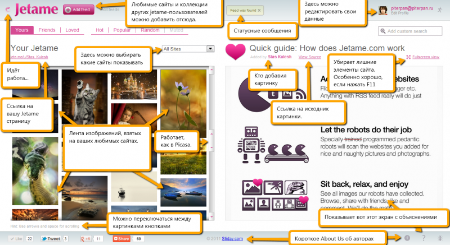
Task: Click the Like count 22
Action: [29, 238]
